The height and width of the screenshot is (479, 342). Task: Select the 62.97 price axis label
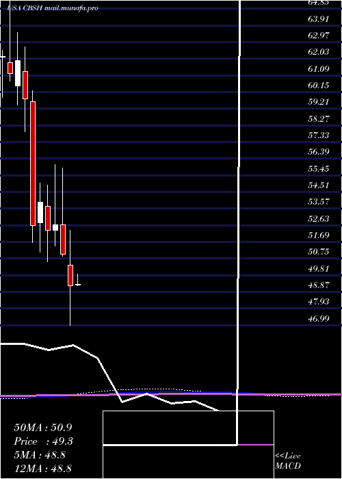(x=319, y=36)
